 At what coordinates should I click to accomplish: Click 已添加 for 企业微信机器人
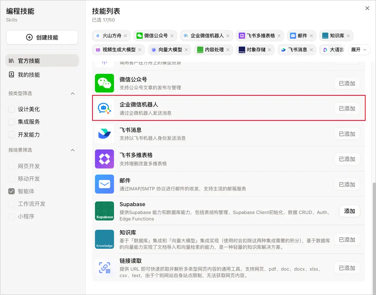click(x=347, y=109)
